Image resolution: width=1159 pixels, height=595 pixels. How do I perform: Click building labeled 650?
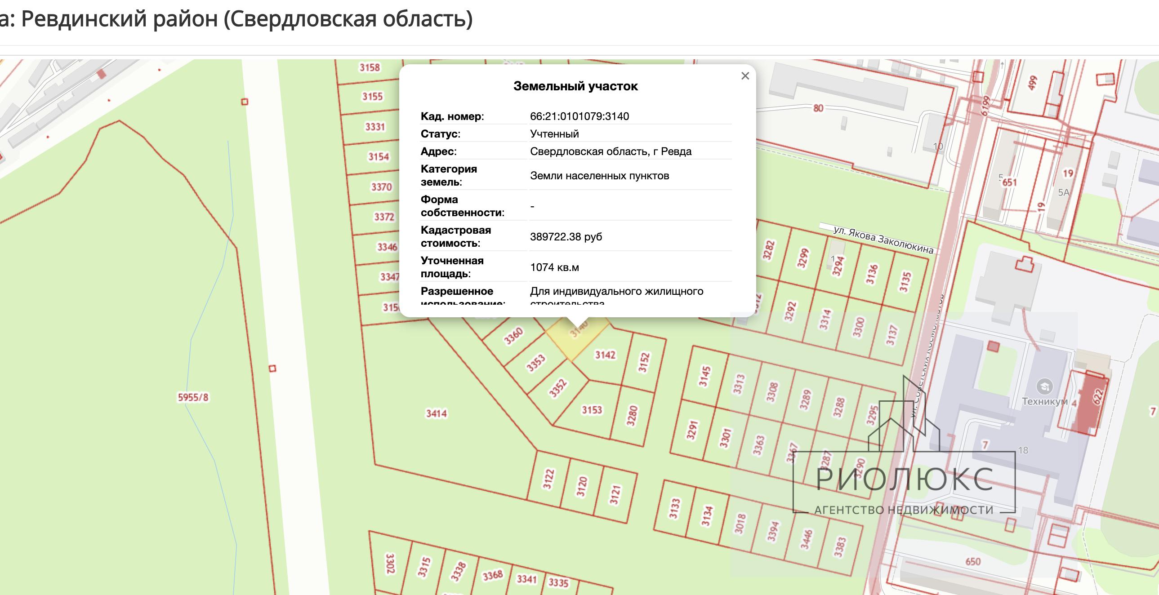click(x=973, y=562)
